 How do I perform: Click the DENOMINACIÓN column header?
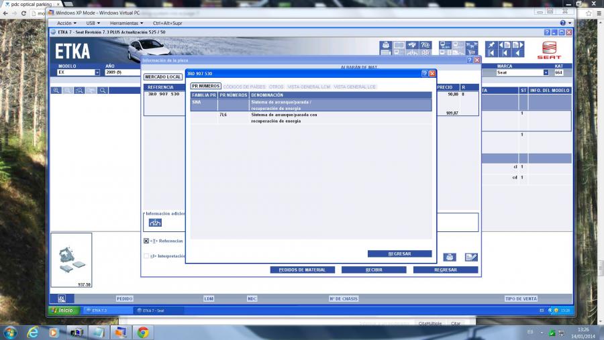(x=340, y=95)
